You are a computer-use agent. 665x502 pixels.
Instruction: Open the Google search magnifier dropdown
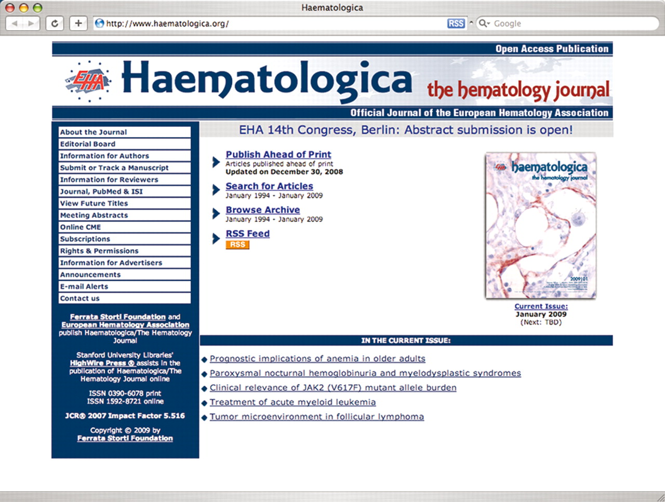(x=484, y=23)
